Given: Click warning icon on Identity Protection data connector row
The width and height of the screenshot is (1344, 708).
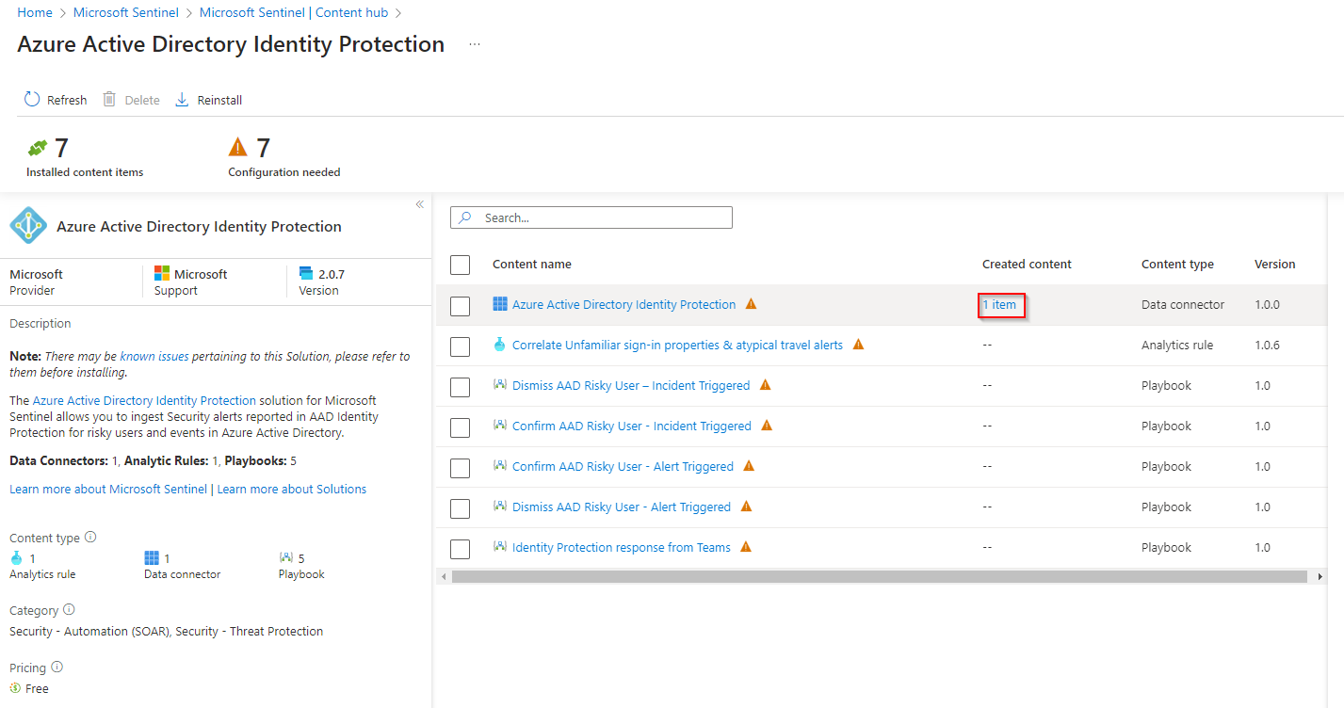Looking at the screenshot, I should (751, 304).
